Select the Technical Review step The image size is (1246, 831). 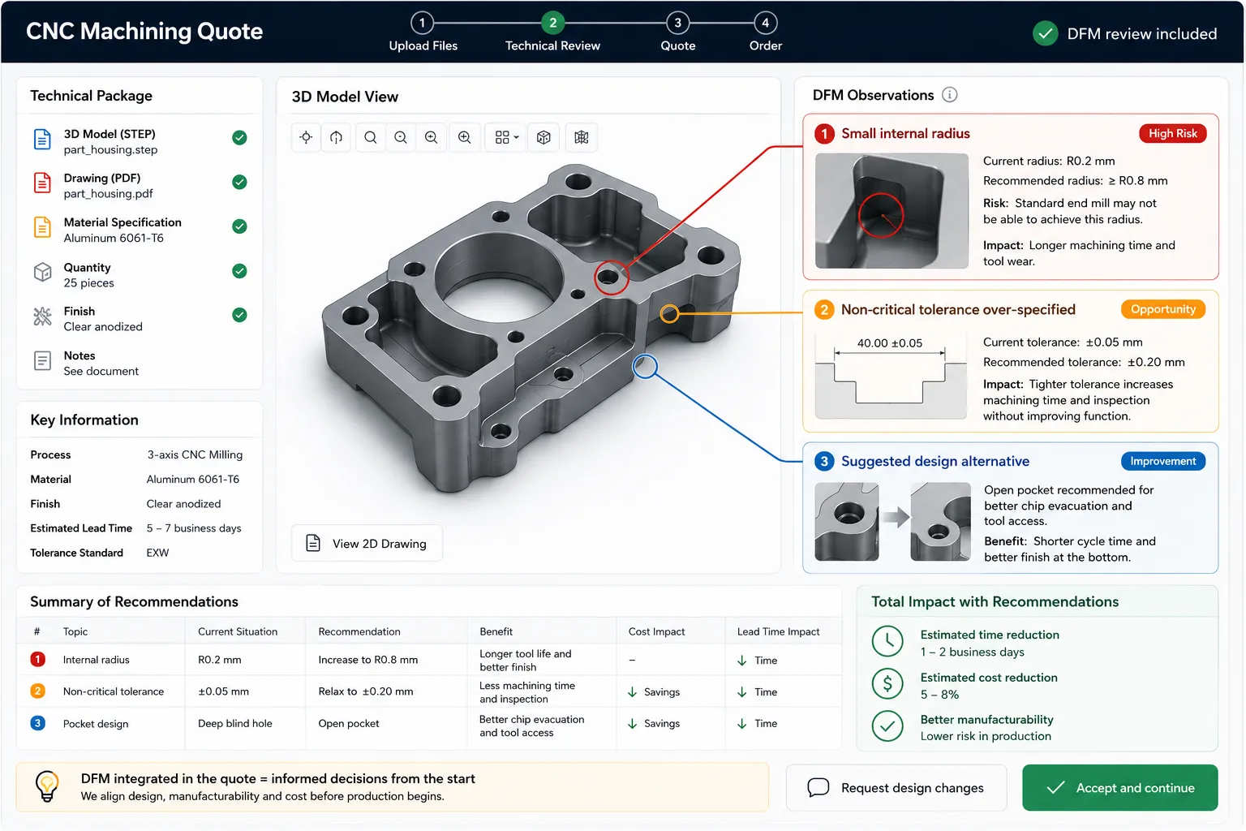[x=552, y=32]
